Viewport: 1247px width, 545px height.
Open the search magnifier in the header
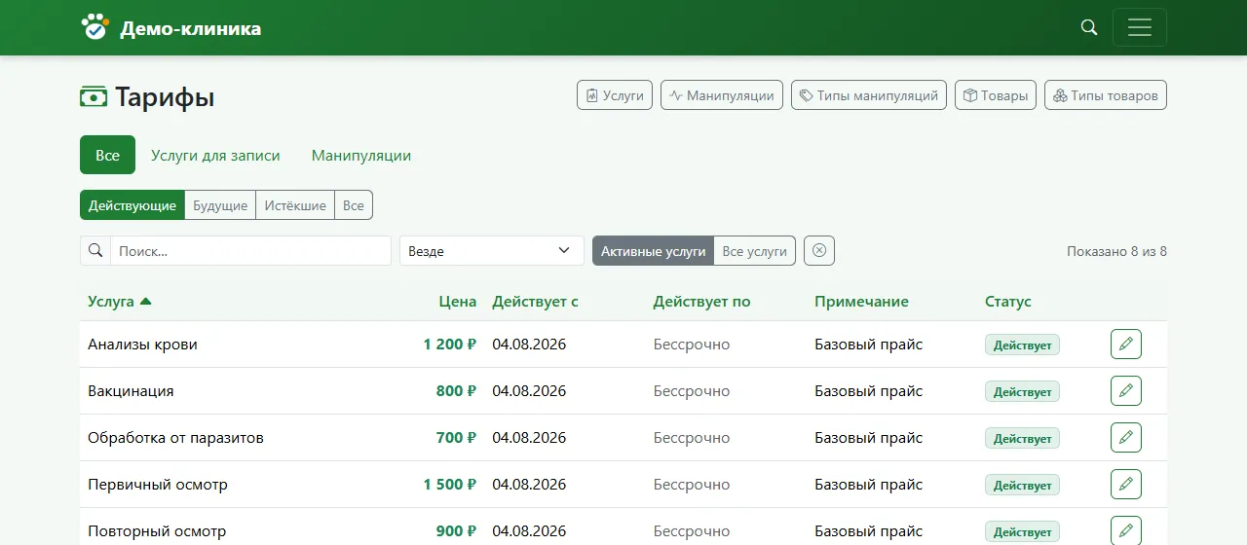point(1089,27)
